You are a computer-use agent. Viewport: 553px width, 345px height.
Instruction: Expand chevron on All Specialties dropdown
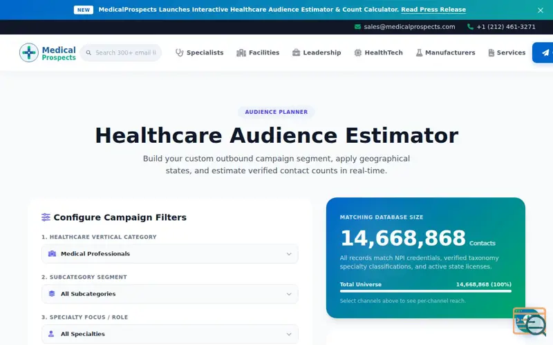(289, 334)
